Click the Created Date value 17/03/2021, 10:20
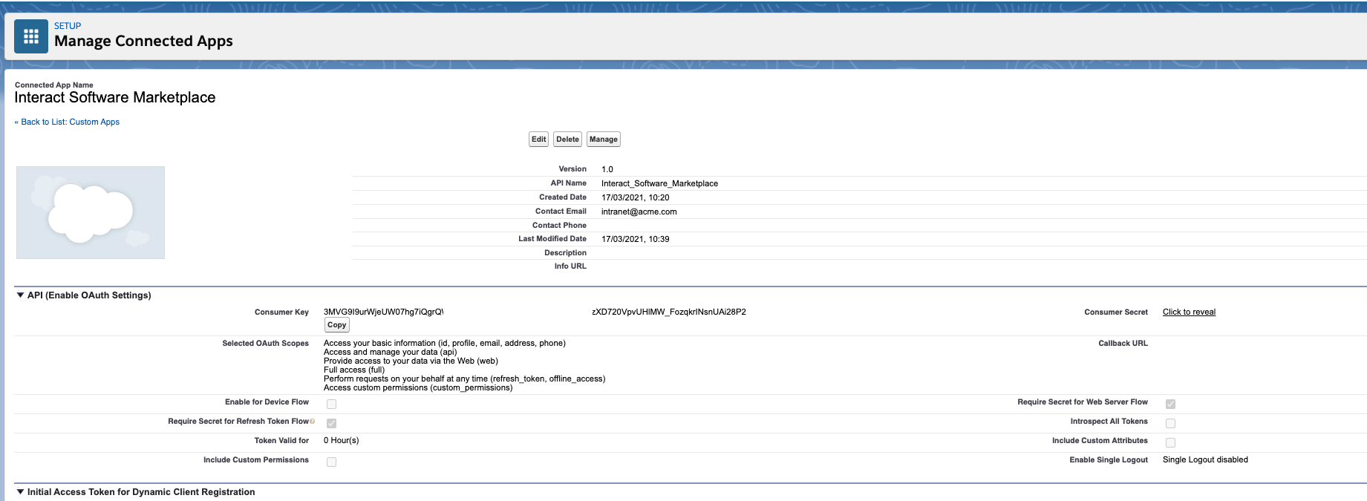 pos(635,197)
